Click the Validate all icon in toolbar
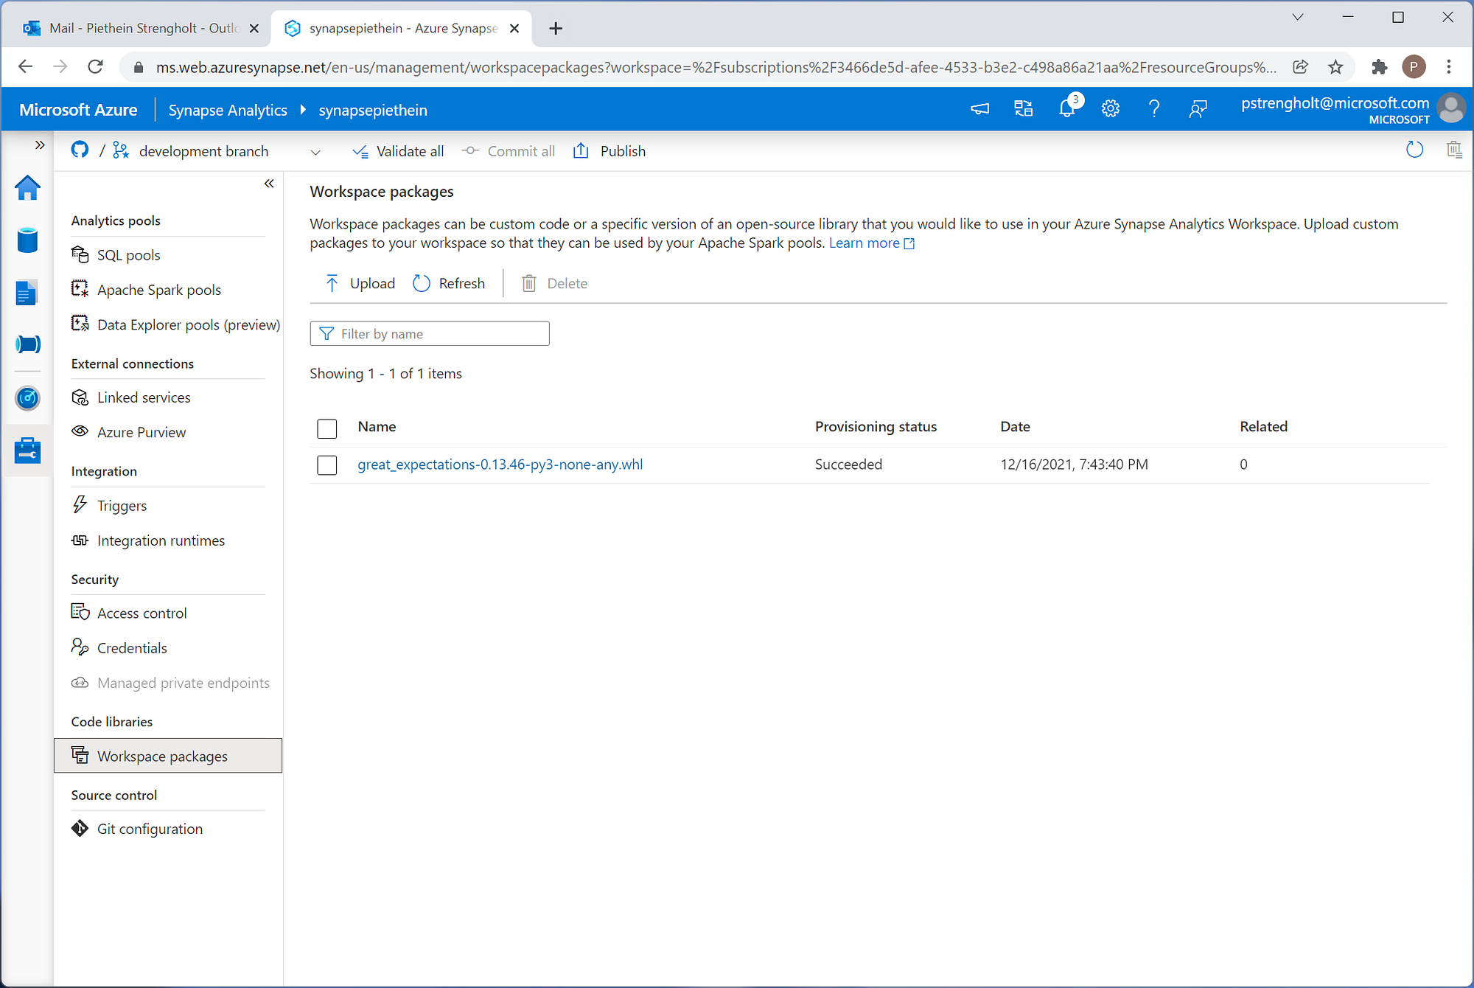This screenshot has width=1474, height=988. [x=361, y=151]
